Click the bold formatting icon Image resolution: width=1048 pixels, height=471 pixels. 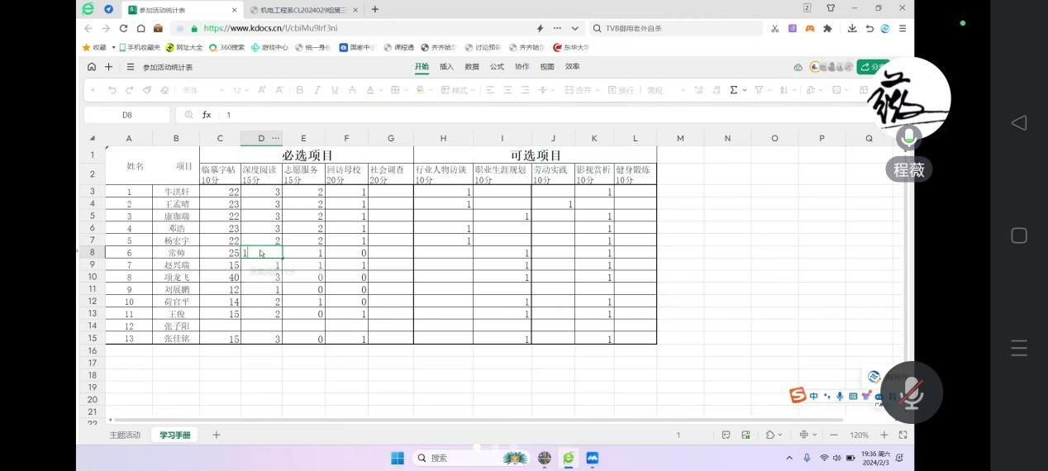point(300,90)
